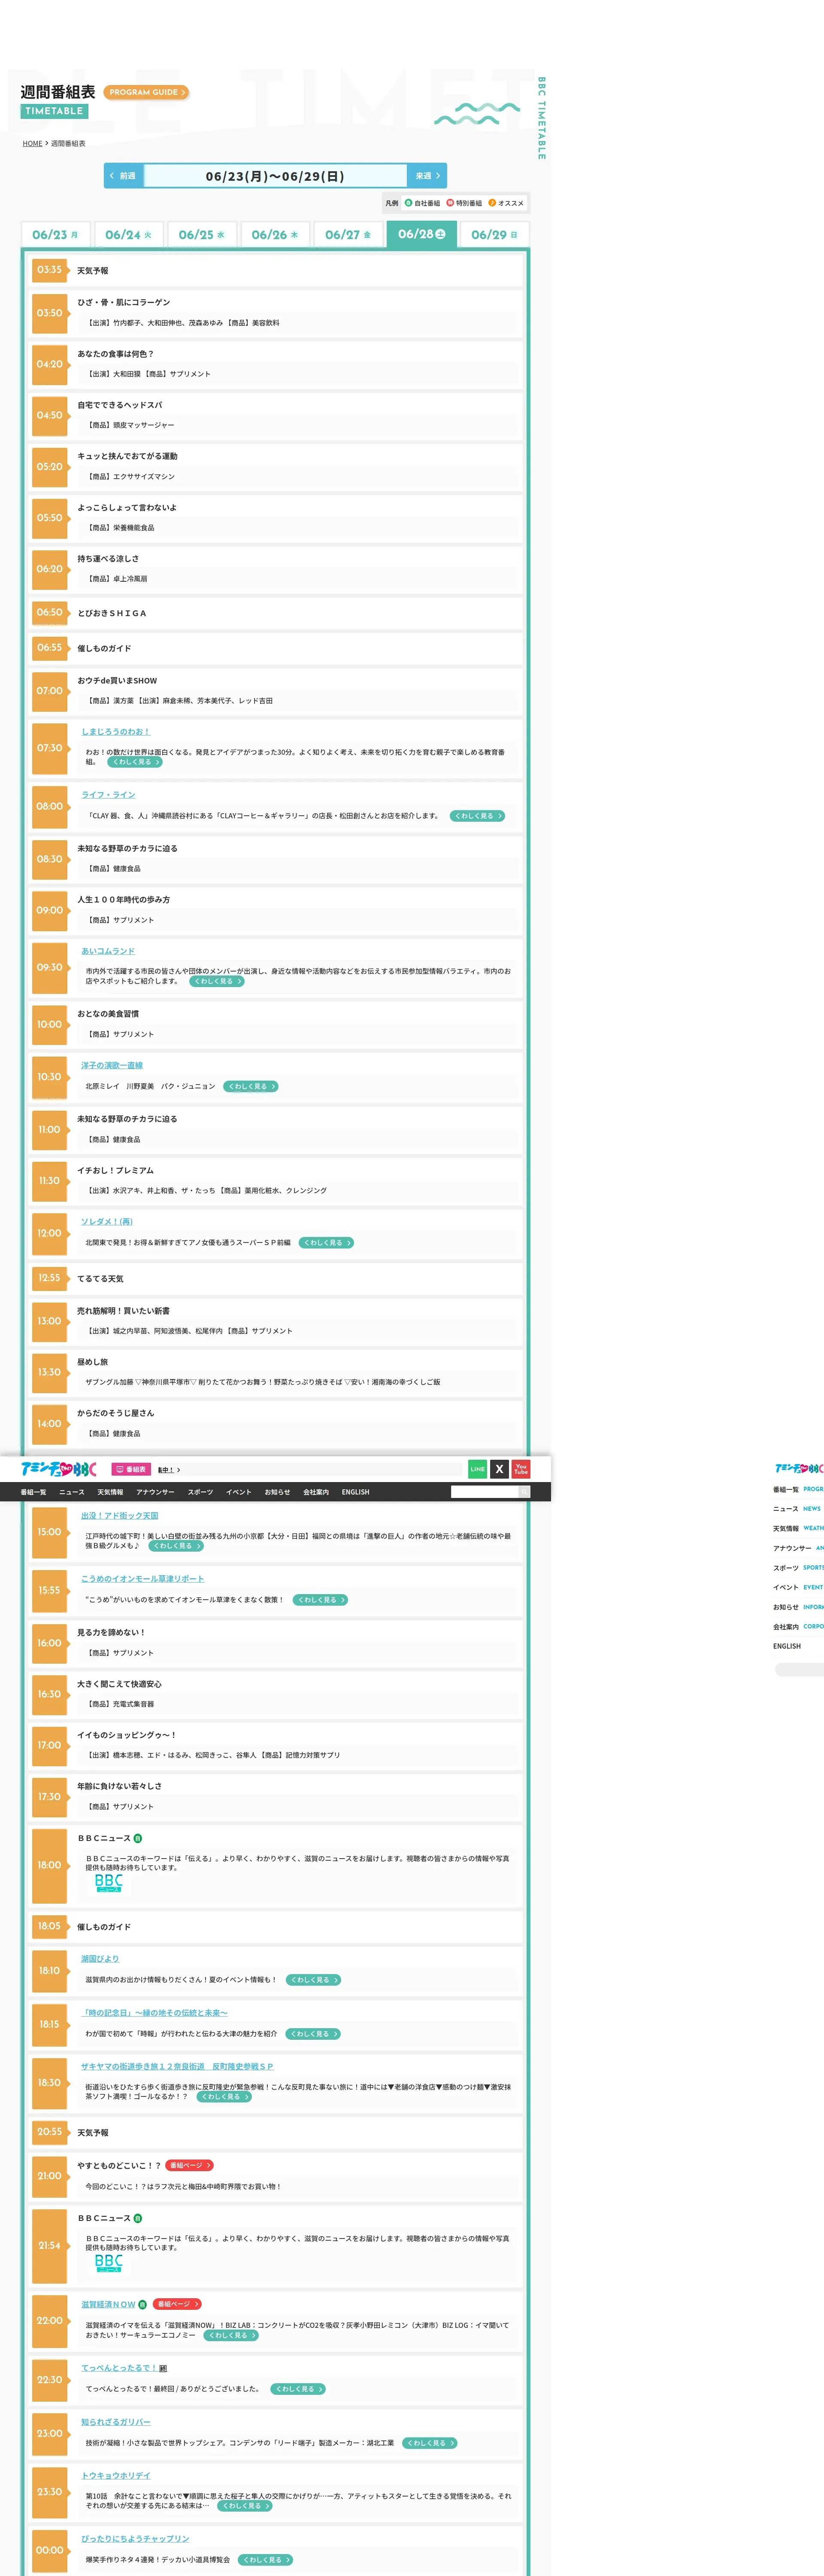Open お知らせ in the dark nav bar
The image size is (824, 2576).
coord(277,1492)
